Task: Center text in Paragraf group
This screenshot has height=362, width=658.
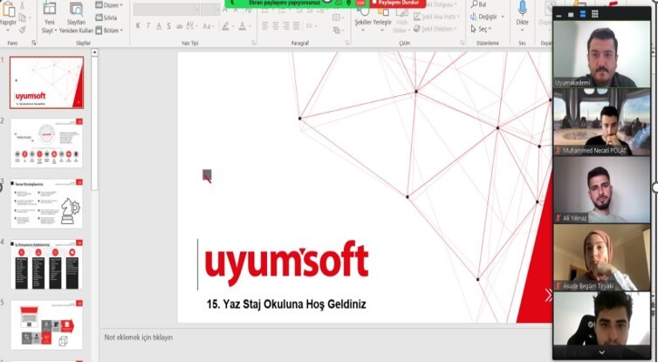Action: pyautogui.click(x=275, y=26)
